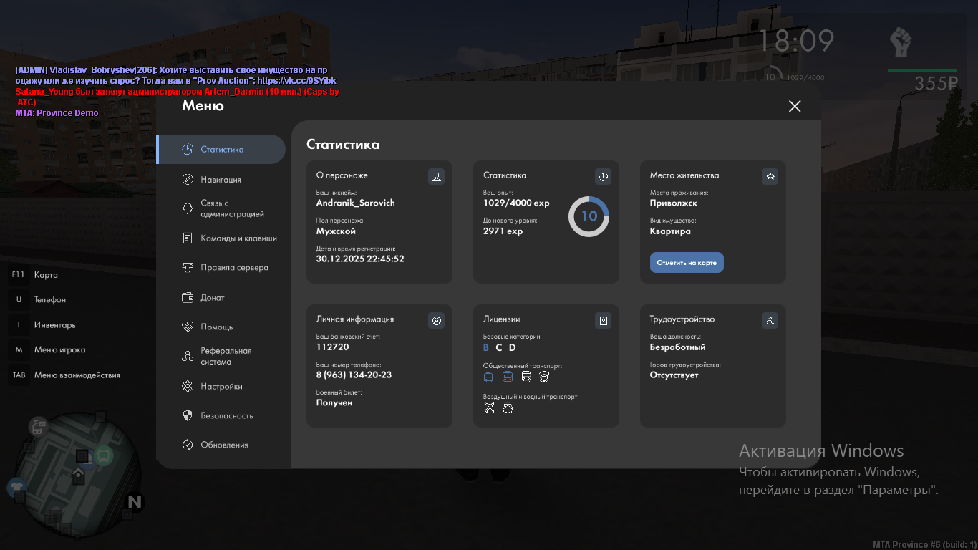Click the airplane license icon
The height and width of the screenshot is (550, 978).
click(x=489, y=408)
